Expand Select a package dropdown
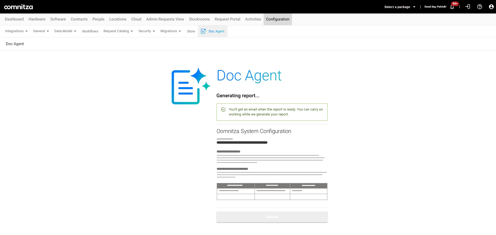The width and height of the screenshot is (496, 235). click(x=400, y=7)
